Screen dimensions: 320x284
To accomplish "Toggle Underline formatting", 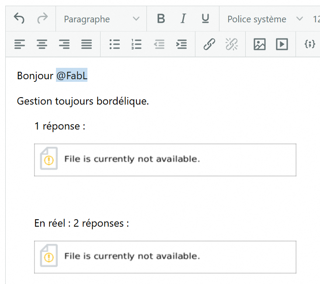I will (x=205, y=19).
